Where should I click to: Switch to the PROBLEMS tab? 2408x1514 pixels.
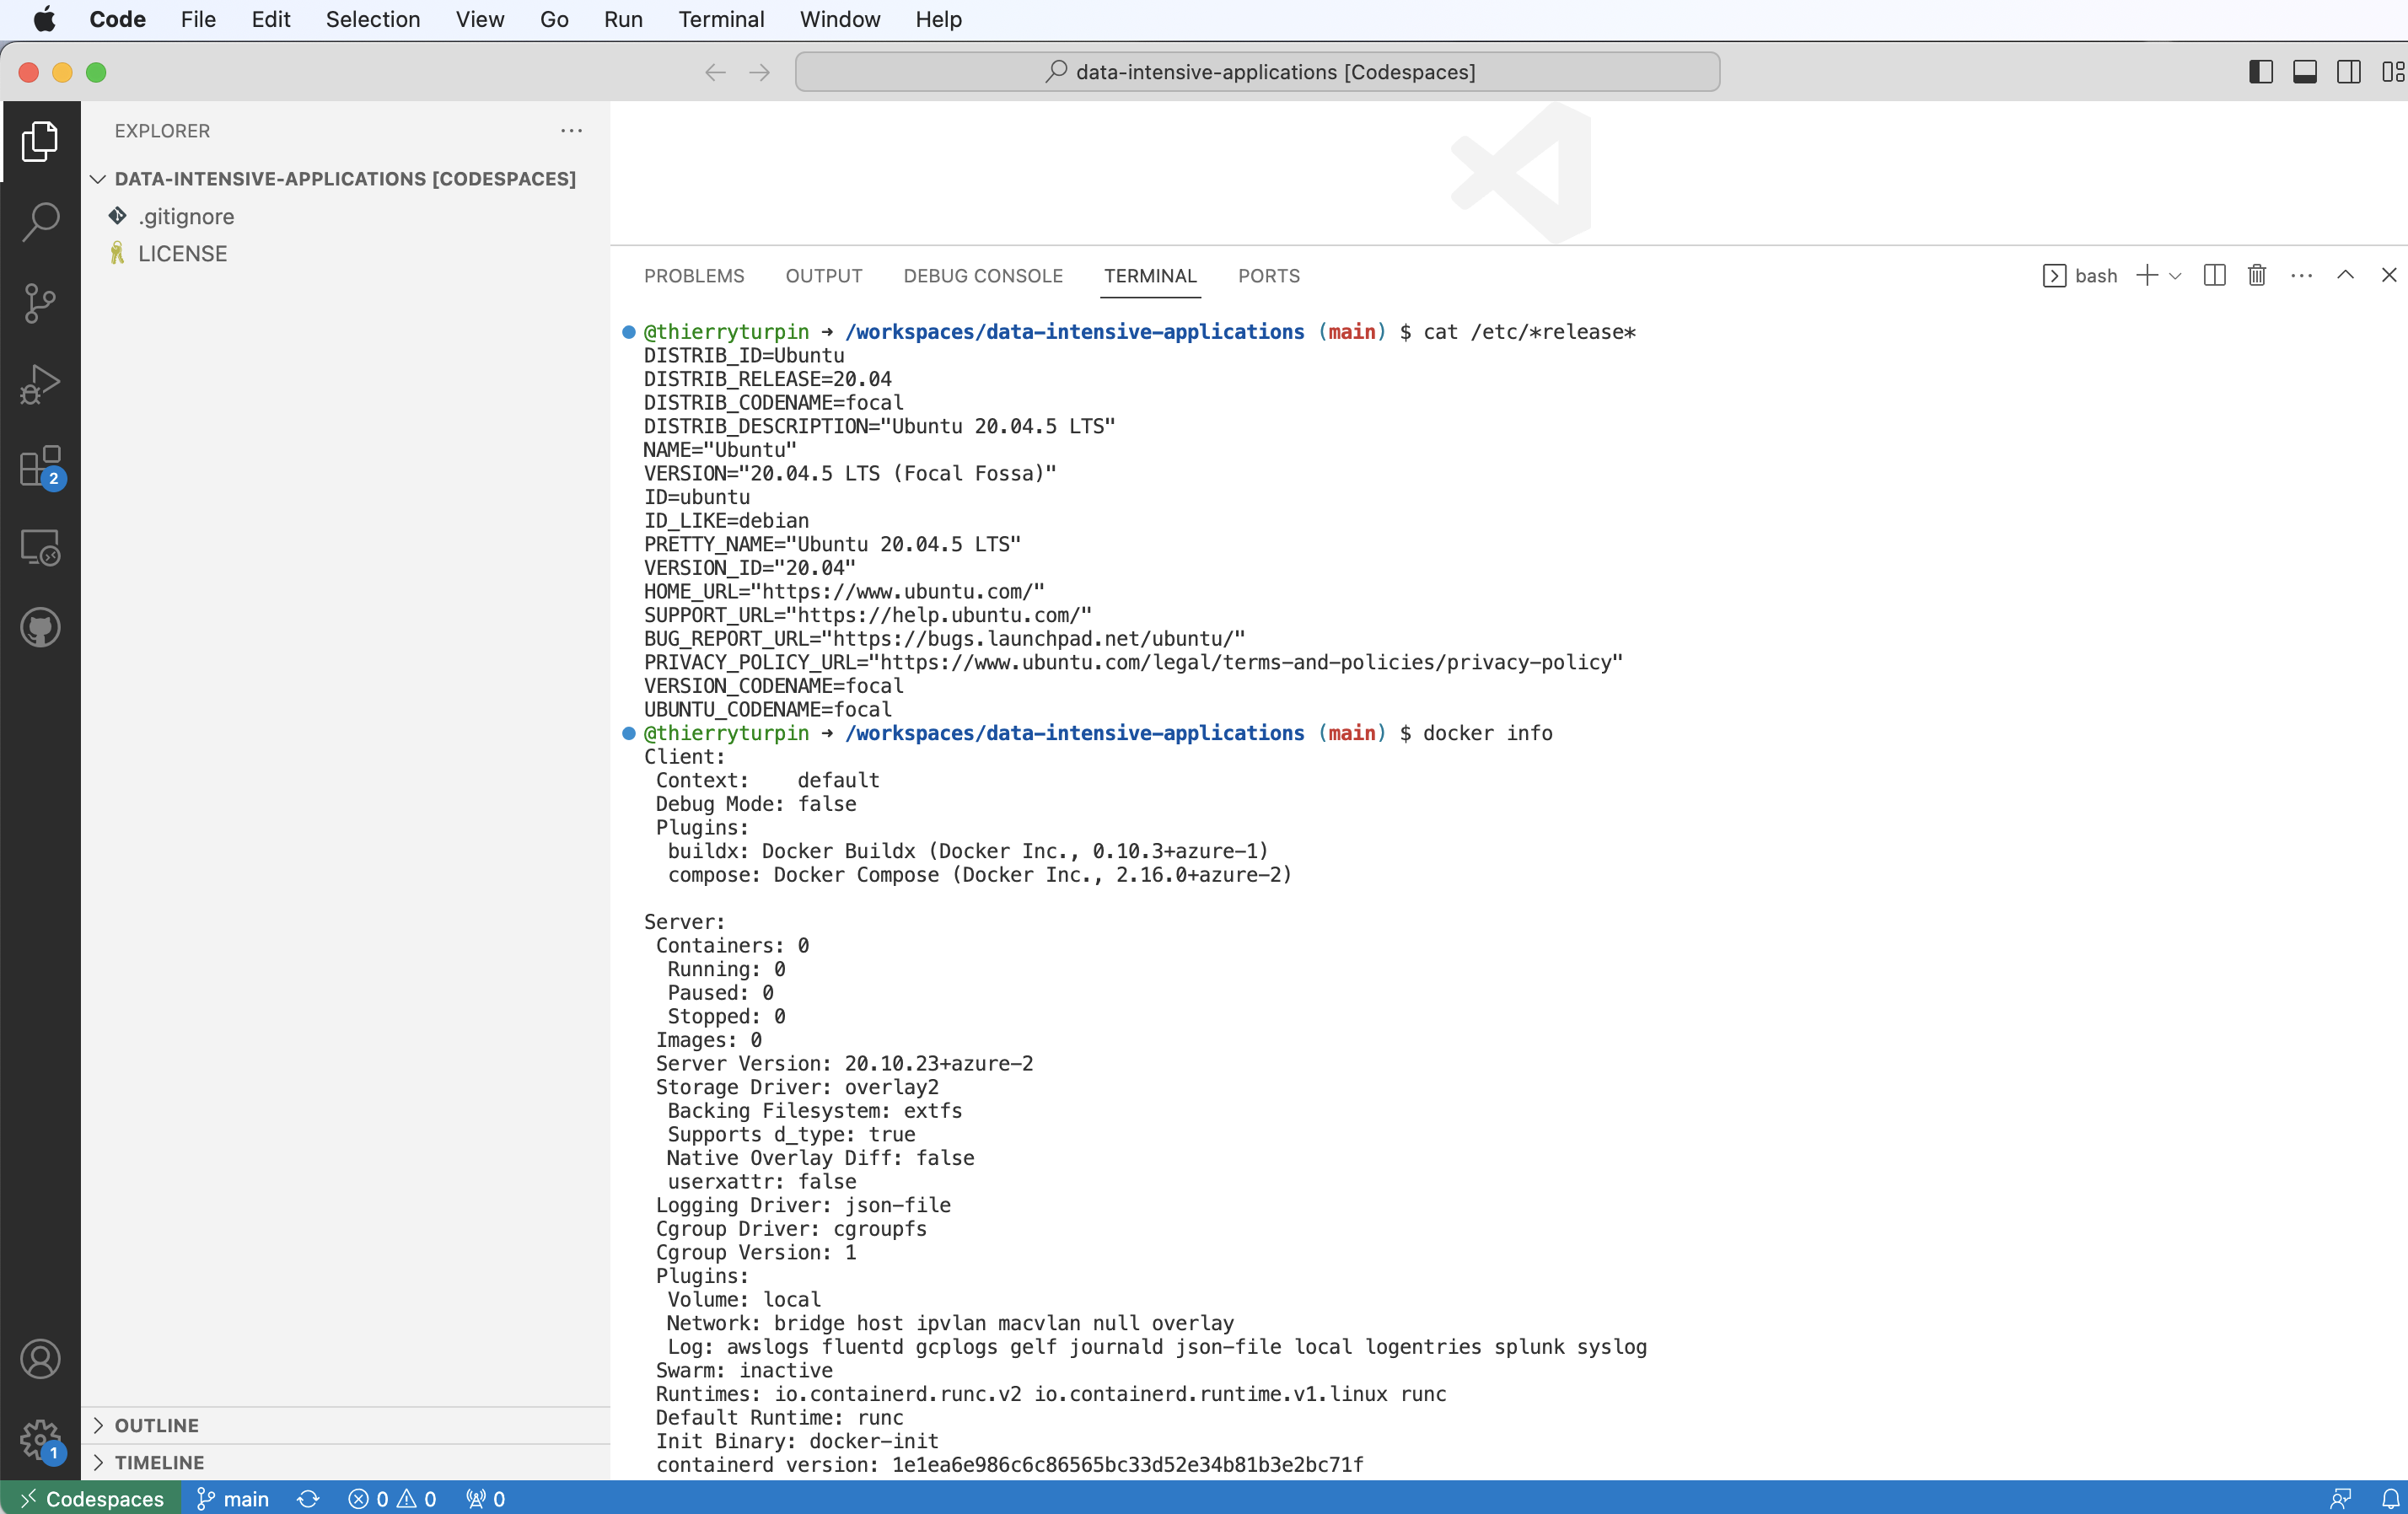coord(694,276)
